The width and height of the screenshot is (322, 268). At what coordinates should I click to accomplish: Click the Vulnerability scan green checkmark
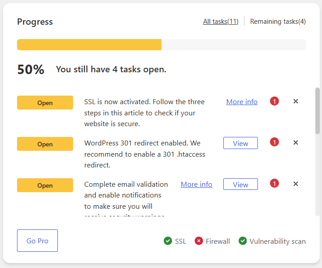[x=243, y=241]
